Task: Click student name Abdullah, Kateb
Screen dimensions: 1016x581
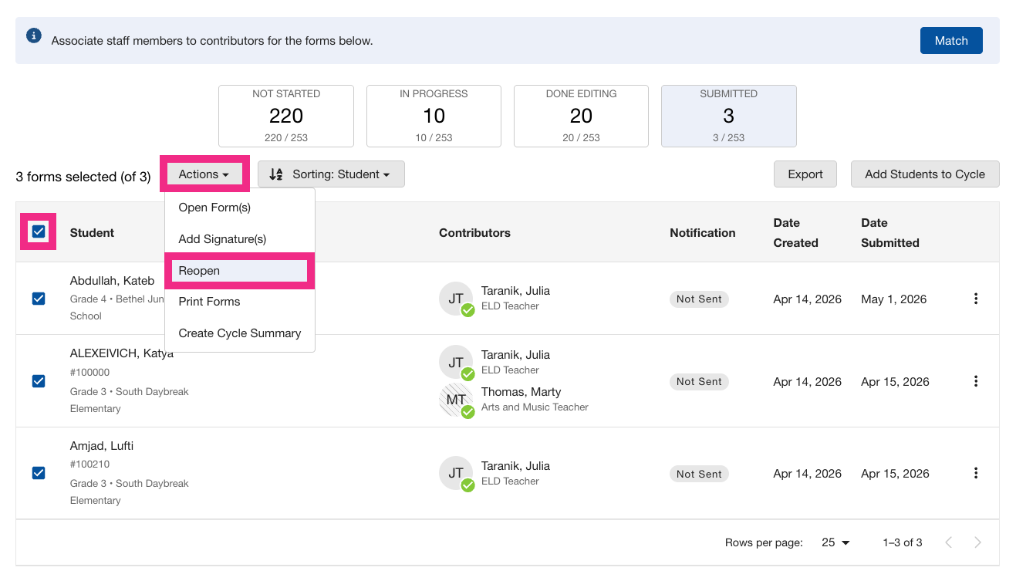Action: [112, 281]
